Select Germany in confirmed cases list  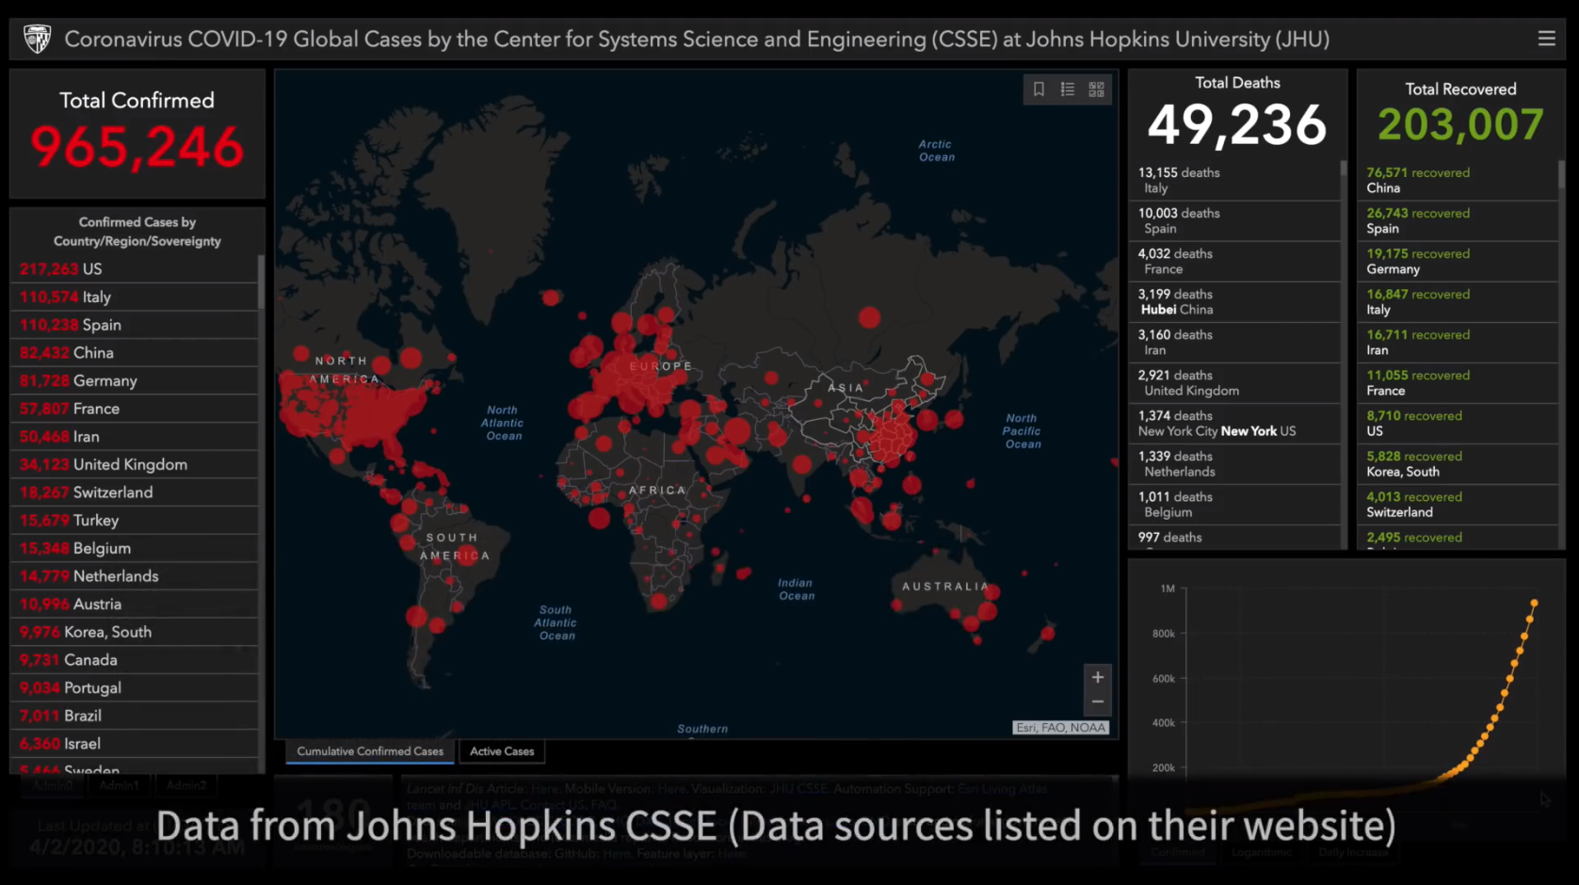coord(134,380)
